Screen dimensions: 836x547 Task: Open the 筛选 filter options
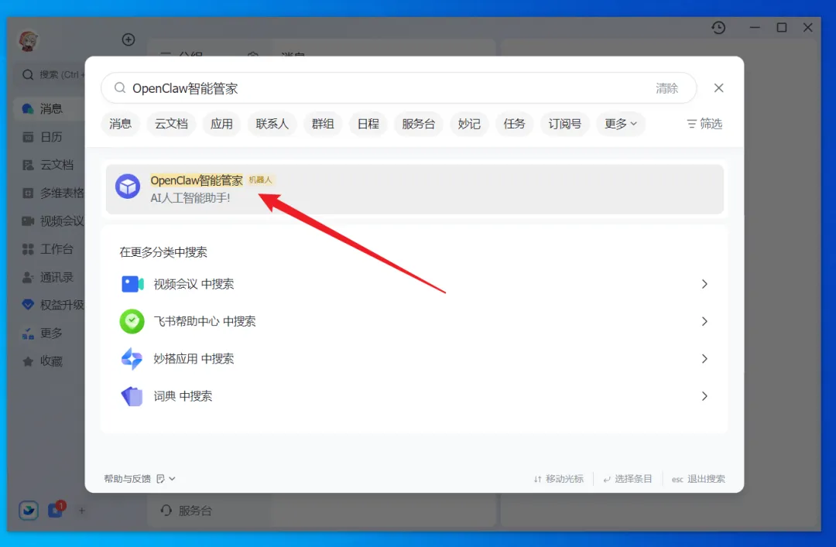[x=704, y=125]
